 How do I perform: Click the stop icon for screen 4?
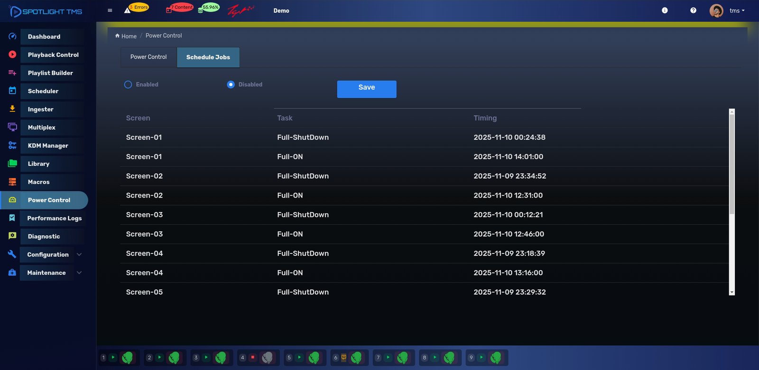coord(253,357)
